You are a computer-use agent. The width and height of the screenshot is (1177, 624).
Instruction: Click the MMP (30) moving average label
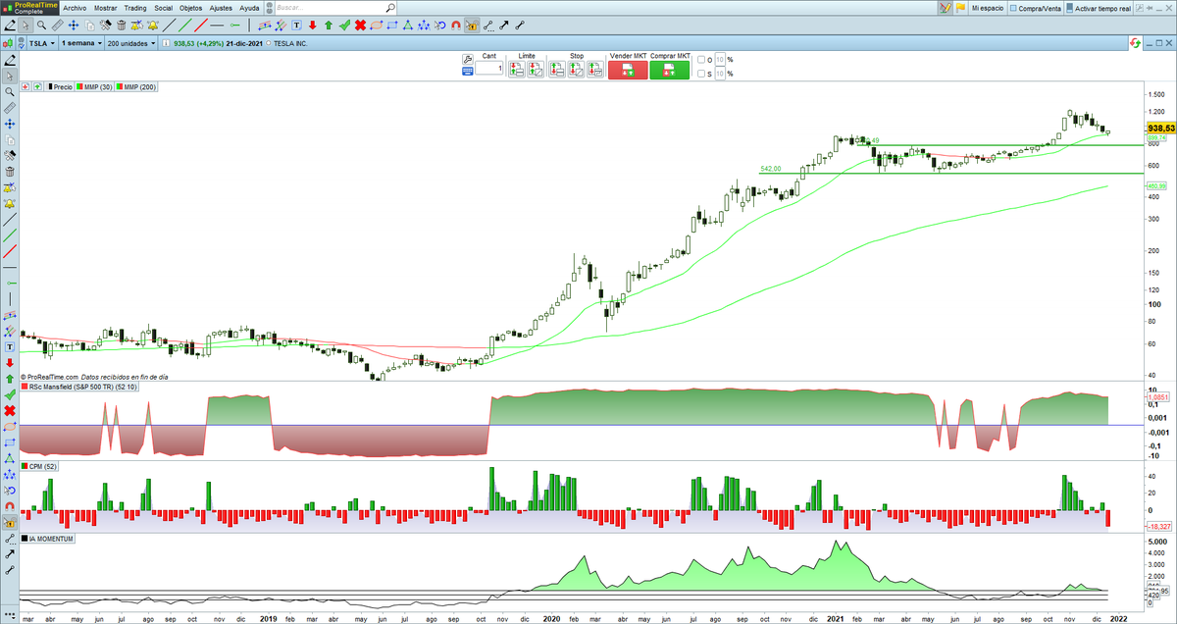pyautogui.click(x=94, y=87)
